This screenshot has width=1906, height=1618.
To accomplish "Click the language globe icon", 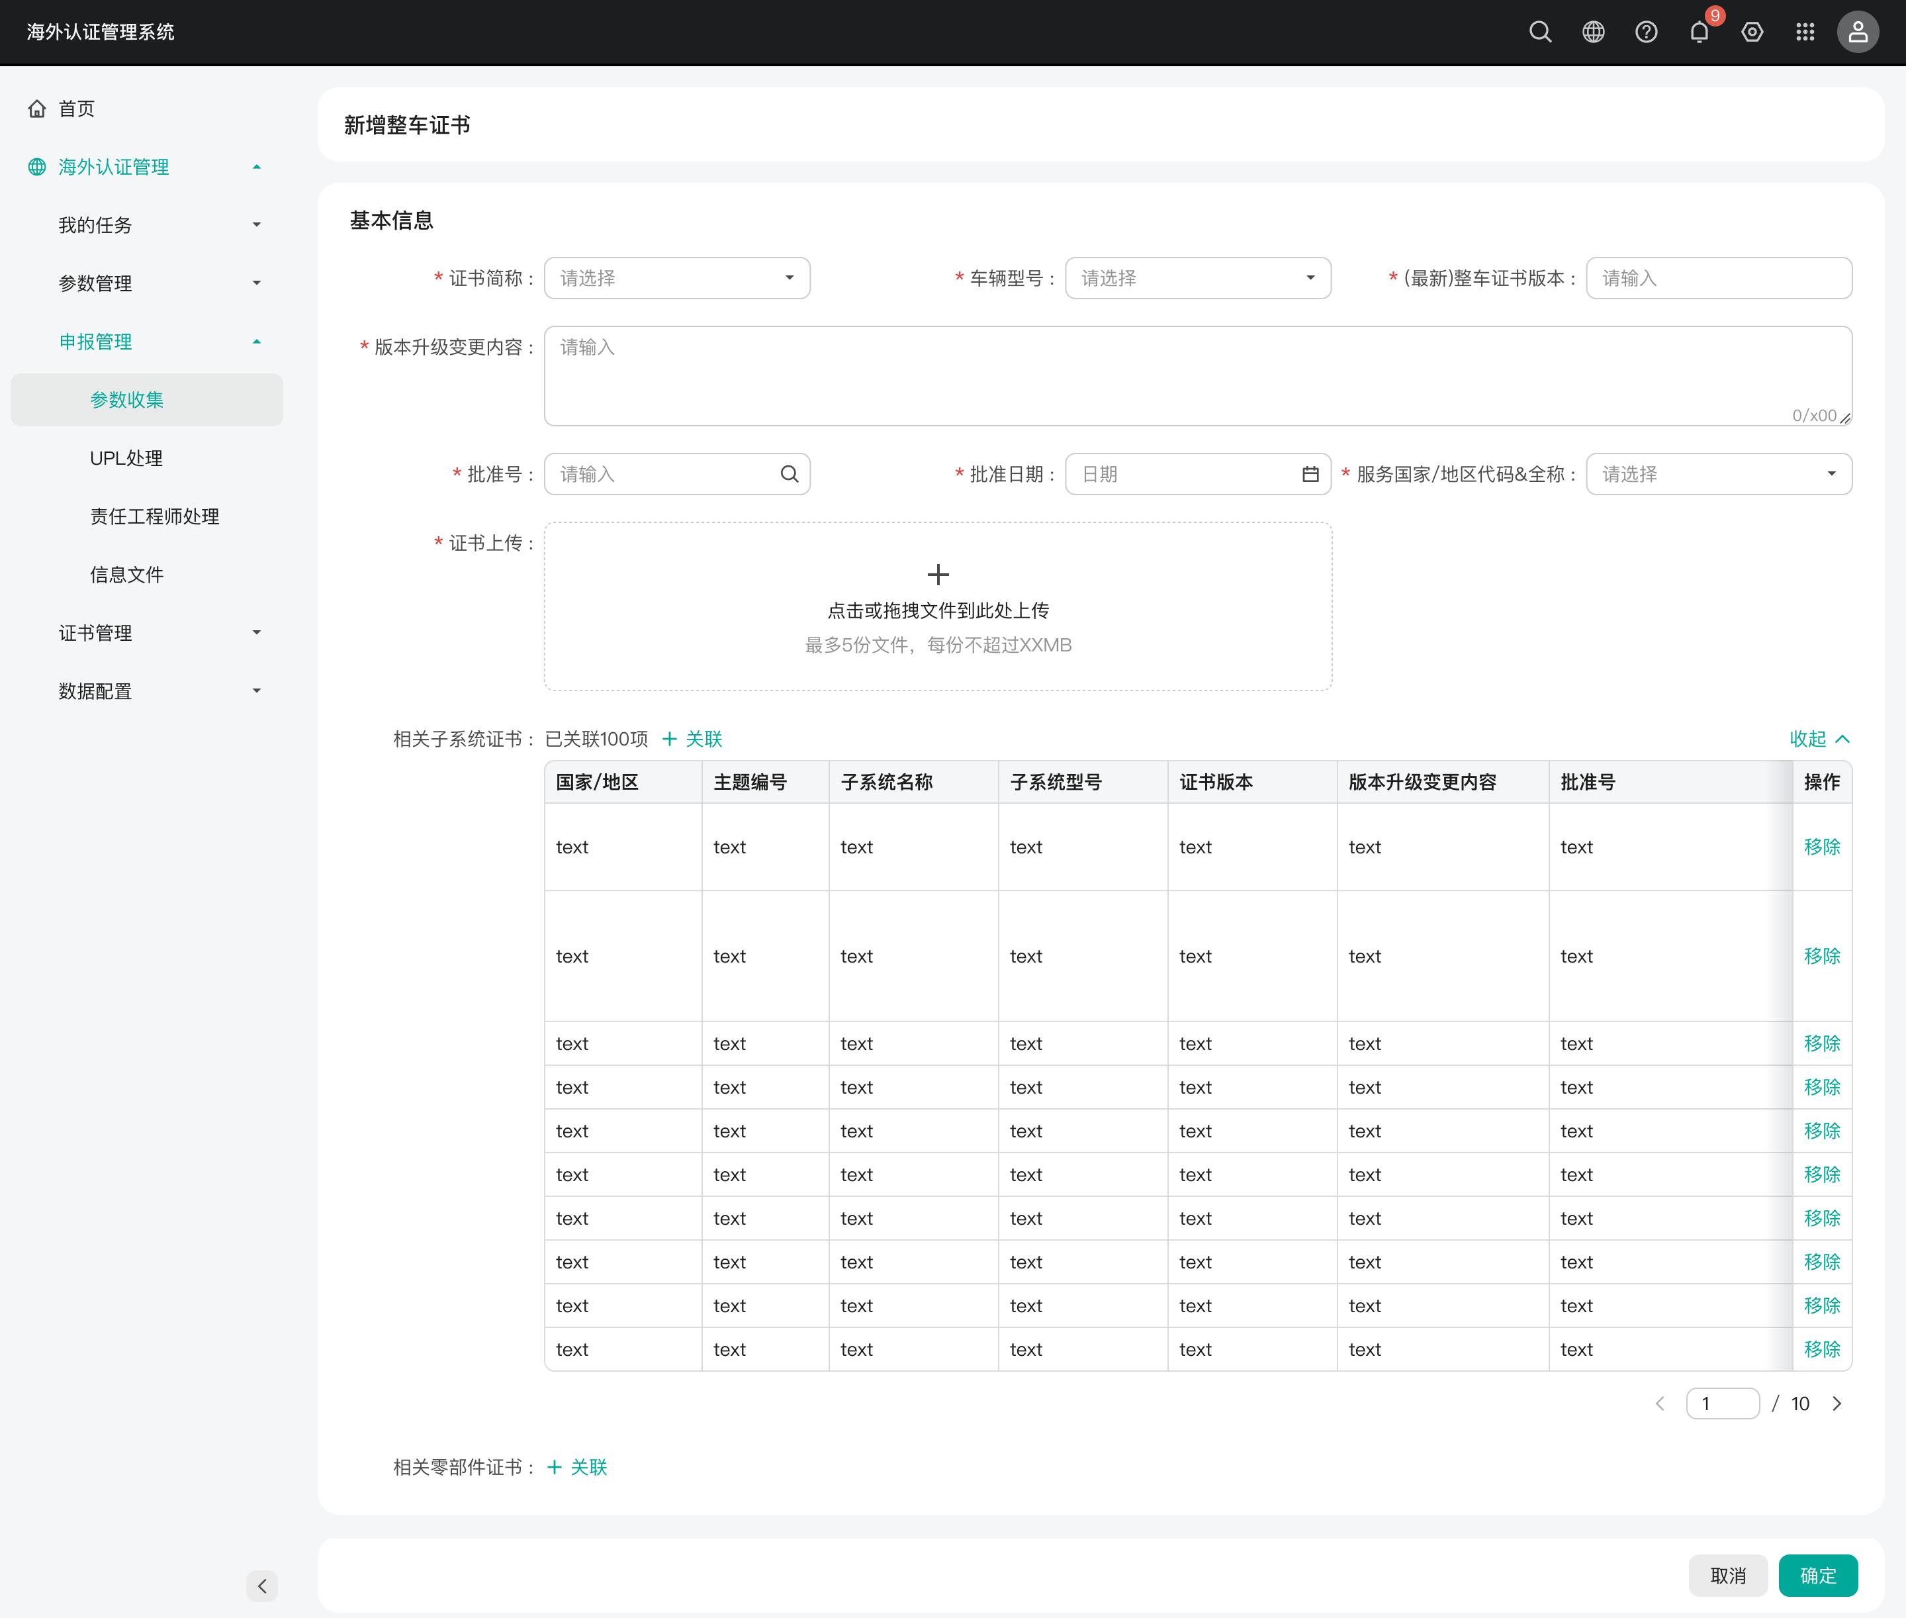I will (1594, 32).
